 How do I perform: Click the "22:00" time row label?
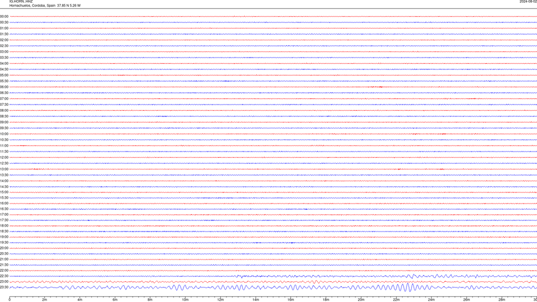4,271
